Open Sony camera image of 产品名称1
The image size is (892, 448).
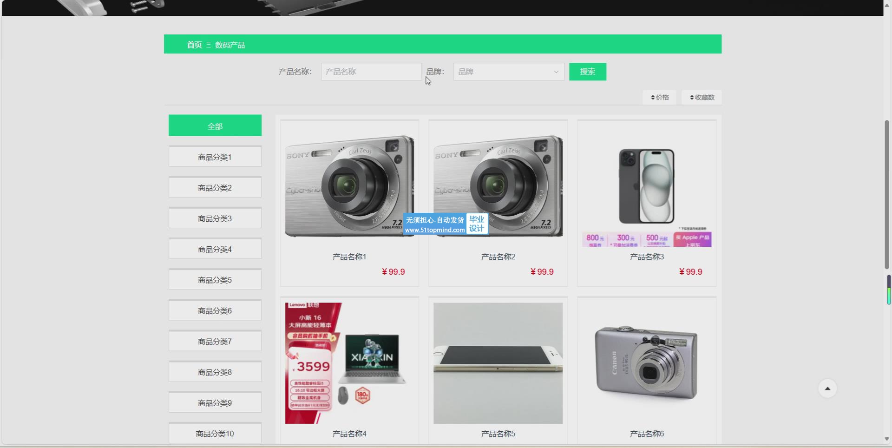(x=349, y=186)
